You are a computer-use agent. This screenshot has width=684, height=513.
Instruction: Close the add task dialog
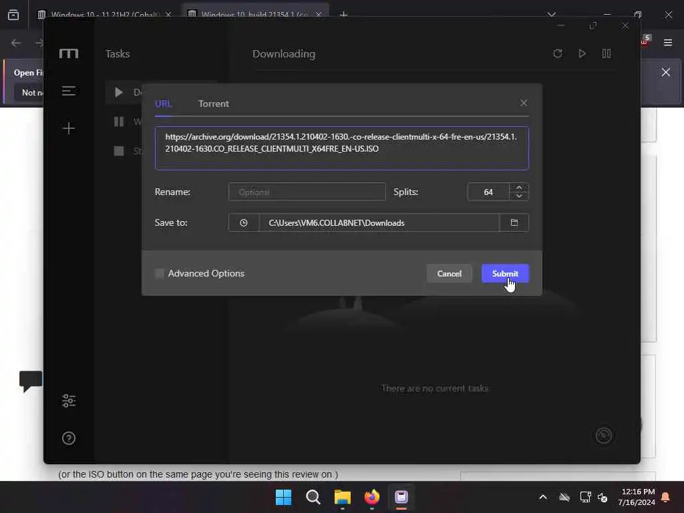click(524, 103)
